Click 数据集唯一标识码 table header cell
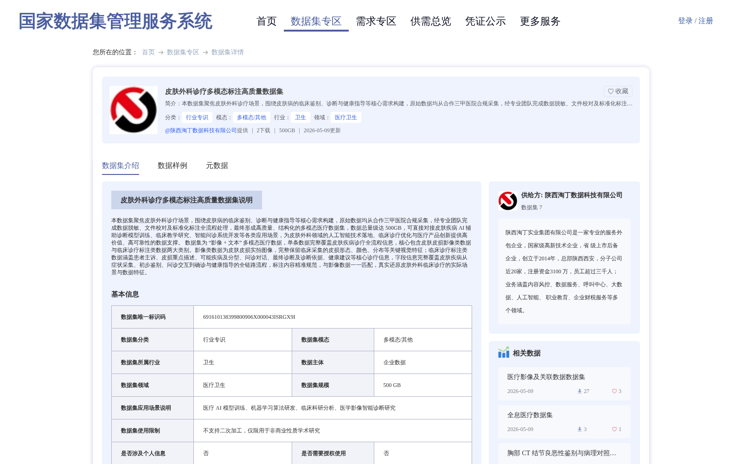Image resolution: width=742 pixels, height=464 pixels. point(153,317)
